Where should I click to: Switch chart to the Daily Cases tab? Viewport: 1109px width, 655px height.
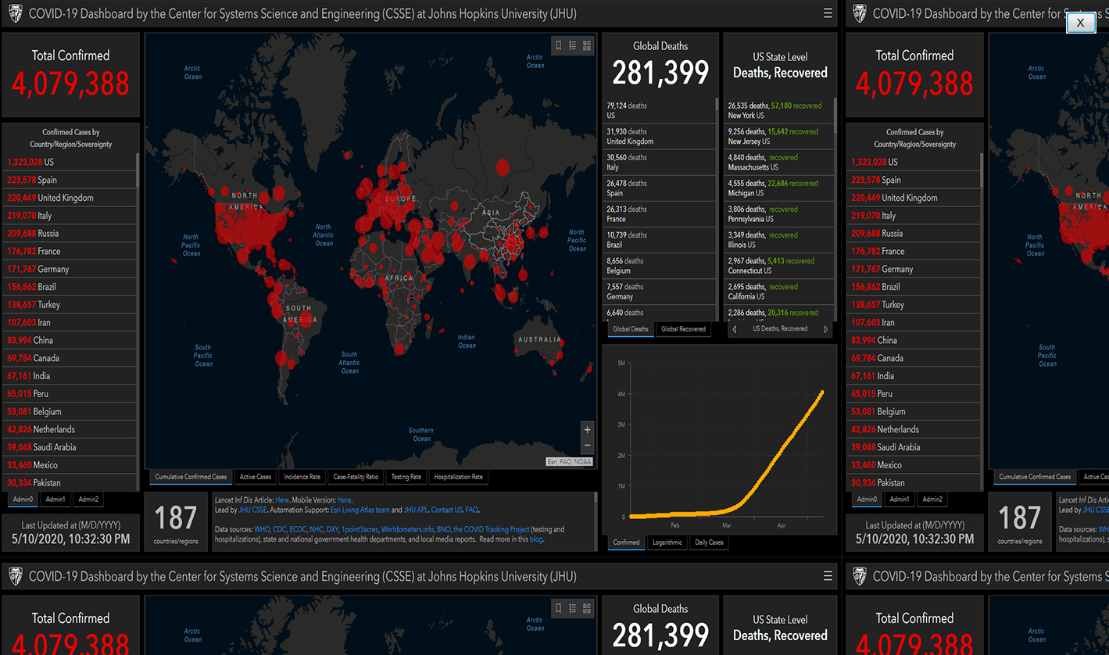710,542
